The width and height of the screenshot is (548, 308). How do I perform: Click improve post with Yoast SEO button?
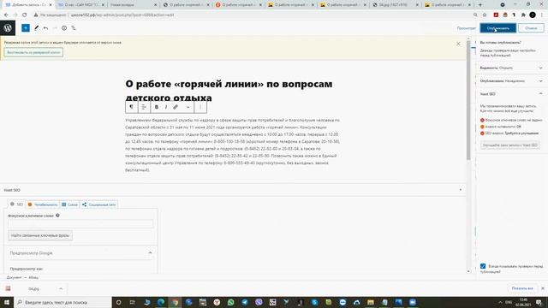[510, 145]
